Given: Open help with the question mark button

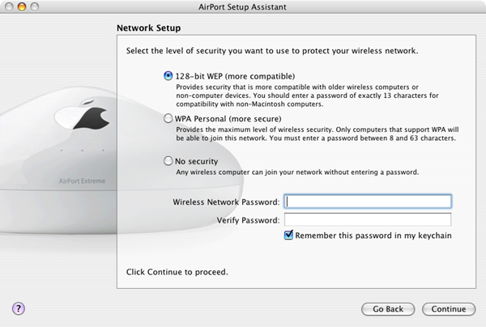Looking at the screenshot, I should tap(19, 308).
